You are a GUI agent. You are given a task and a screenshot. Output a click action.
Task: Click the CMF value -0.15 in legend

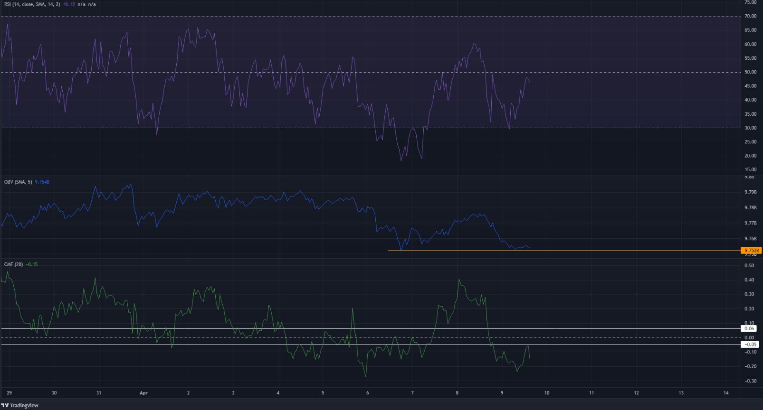[x=32, y=264]
